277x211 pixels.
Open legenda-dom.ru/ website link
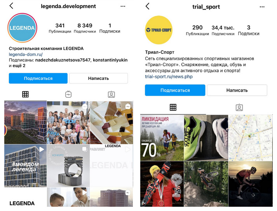coord(26,54)
